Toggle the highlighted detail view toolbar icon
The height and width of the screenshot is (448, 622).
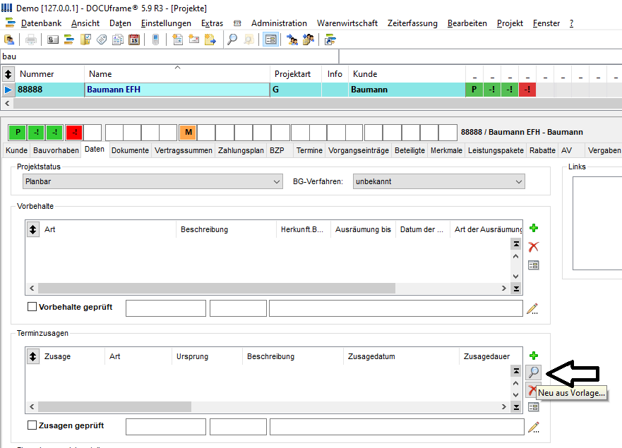pos(270,40)
